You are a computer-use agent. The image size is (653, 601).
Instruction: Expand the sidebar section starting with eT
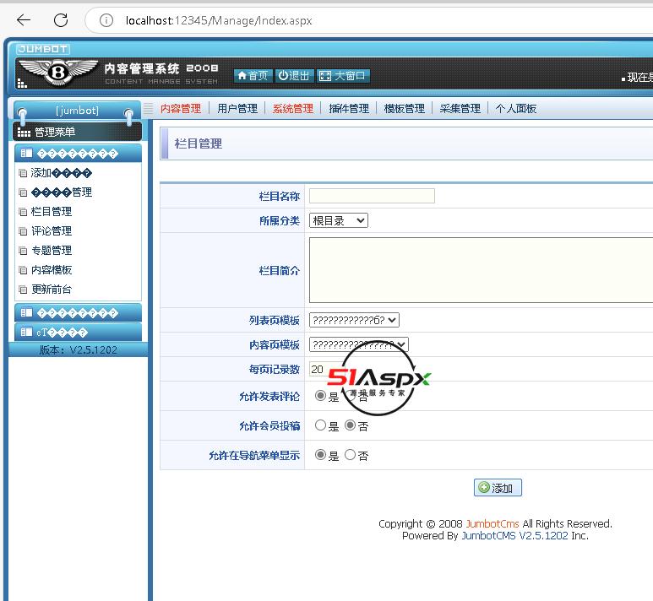[x=79, y=332]
